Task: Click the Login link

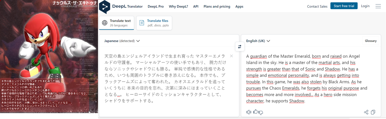Action: click(365, 6)
